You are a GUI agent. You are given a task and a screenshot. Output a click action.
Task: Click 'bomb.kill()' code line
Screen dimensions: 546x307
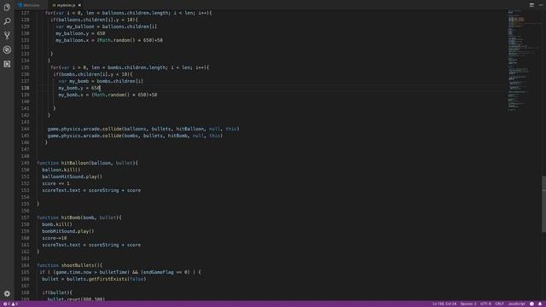57,224
